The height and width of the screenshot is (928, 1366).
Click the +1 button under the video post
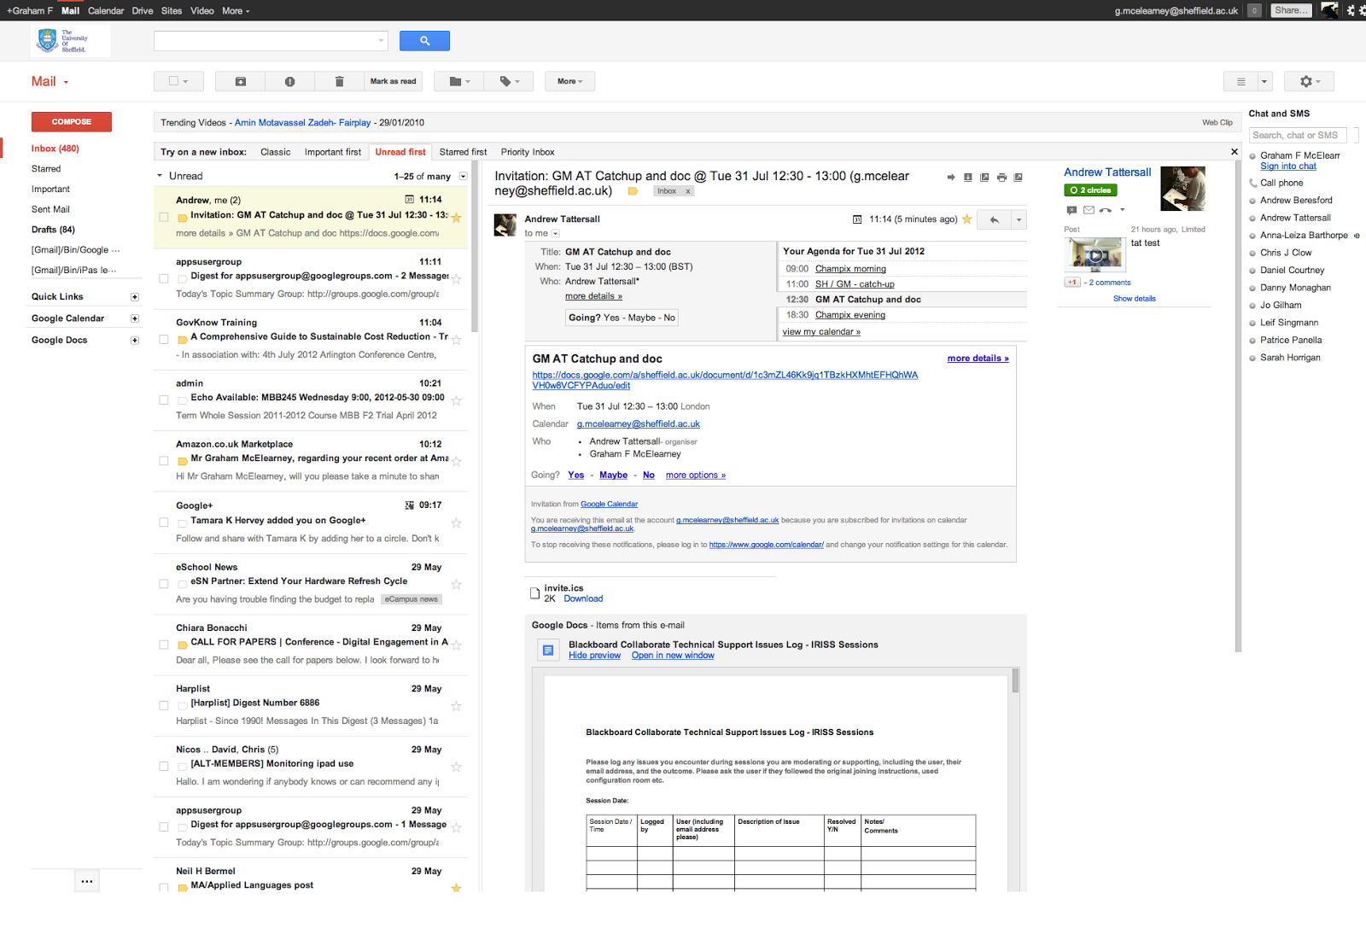[1072, 283]
